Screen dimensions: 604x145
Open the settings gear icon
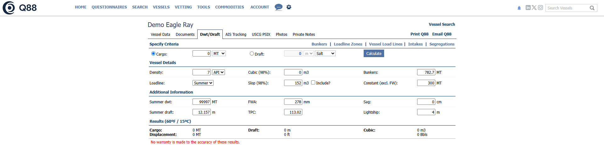[x=289, y=7]
